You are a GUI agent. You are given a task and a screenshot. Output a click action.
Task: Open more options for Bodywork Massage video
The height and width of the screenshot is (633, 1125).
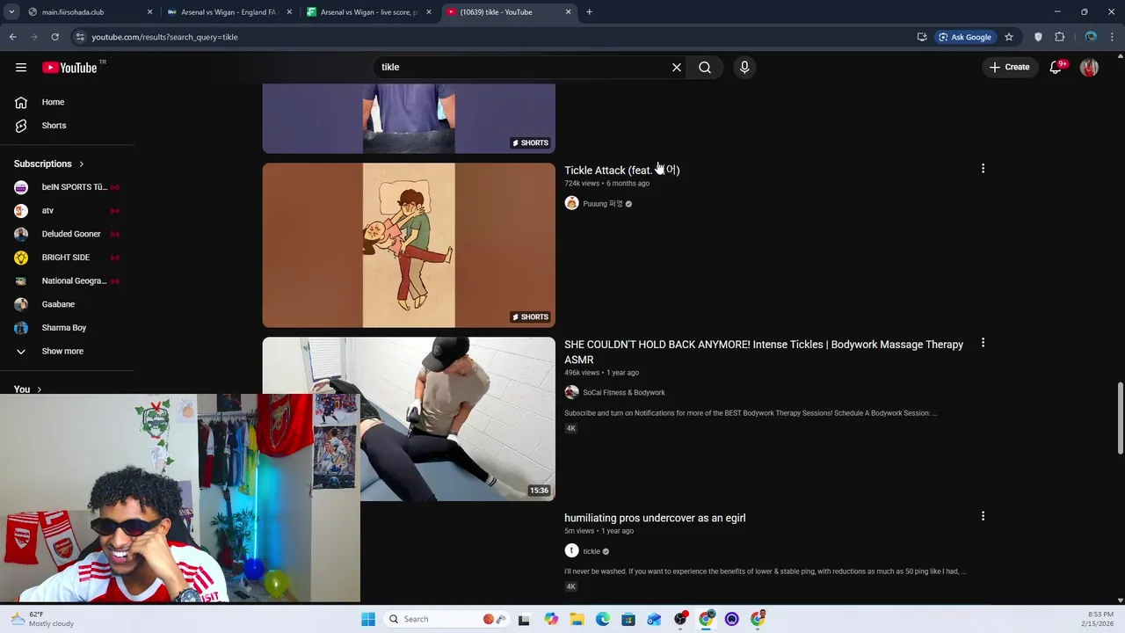point(983,343)
